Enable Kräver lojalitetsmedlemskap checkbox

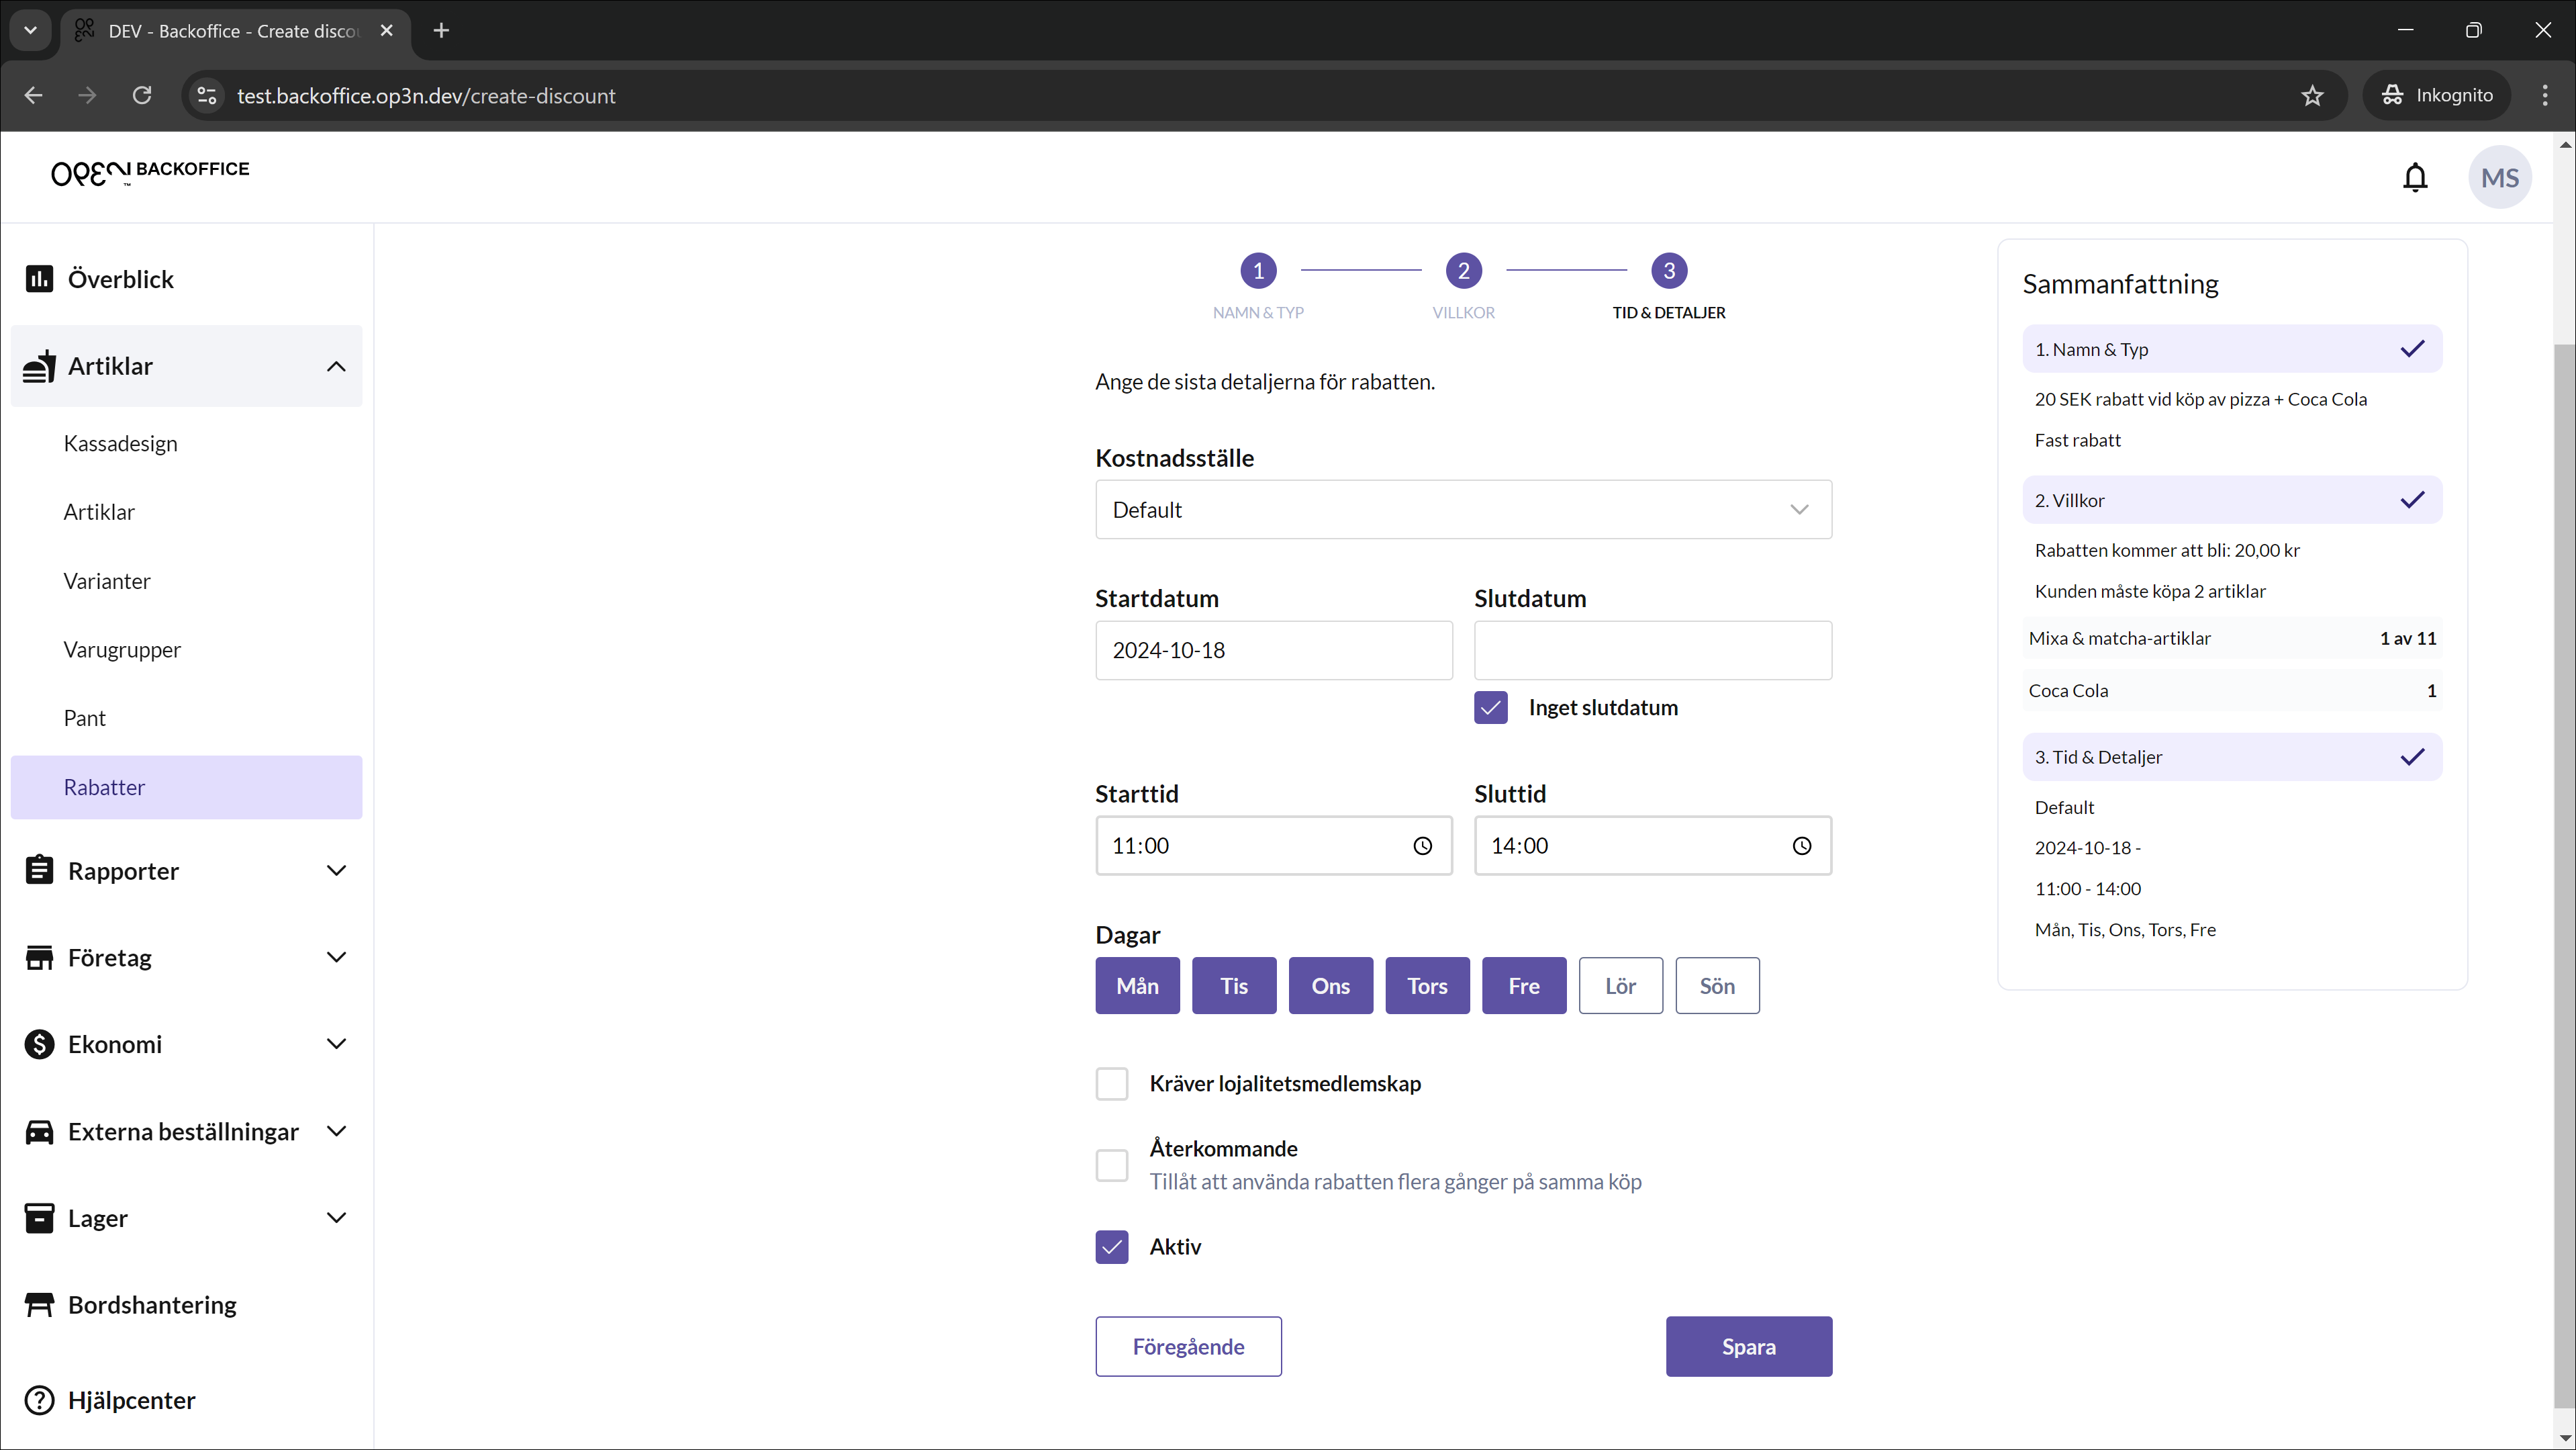[1111, 1084]
